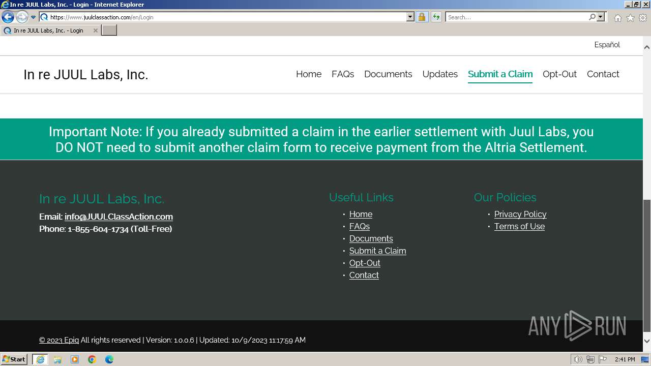The width and height of the screenshot is (651, 366).
Task: Open Home in the top navigation
Action: pos(309,74)
